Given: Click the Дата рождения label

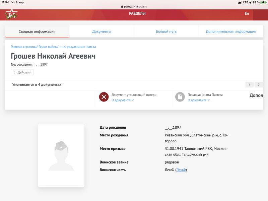Looking at the screenshot, I should [x=113, y=128].
